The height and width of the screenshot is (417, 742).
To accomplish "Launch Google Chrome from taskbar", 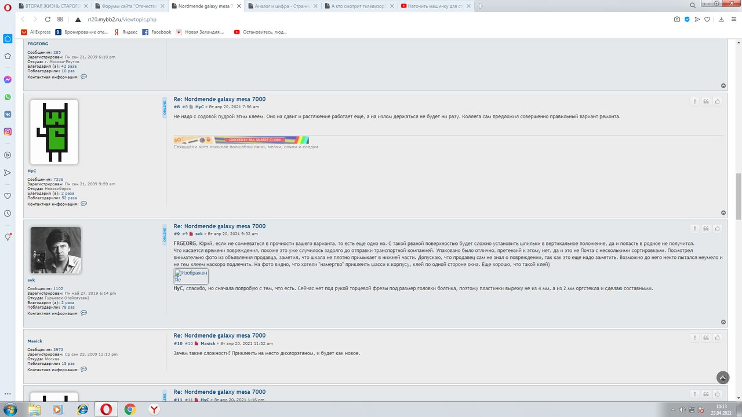I will 130,409.
